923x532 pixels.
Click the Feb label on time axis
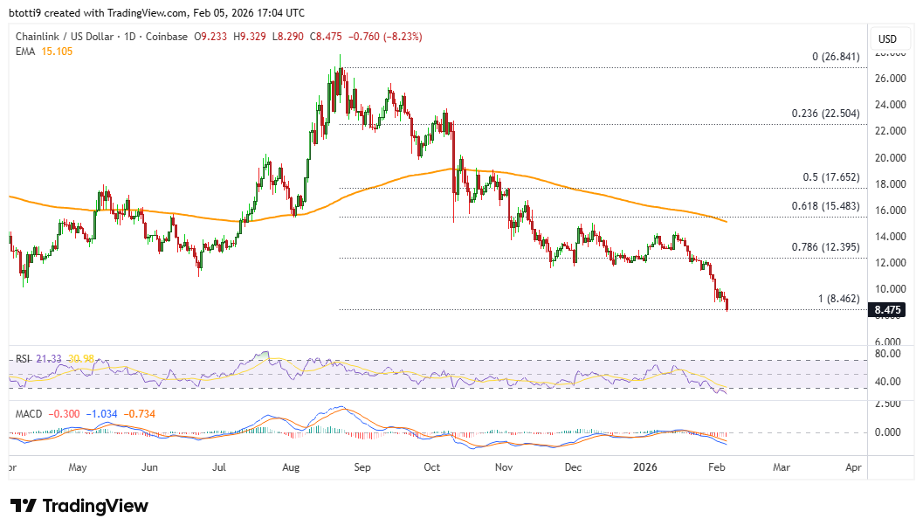pyautogui.click(x=716, y=467)
